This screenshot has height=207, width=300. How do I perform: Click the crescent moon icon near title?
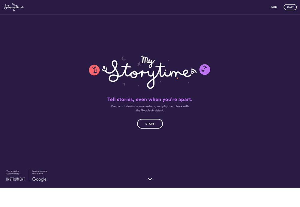[124, 58]
